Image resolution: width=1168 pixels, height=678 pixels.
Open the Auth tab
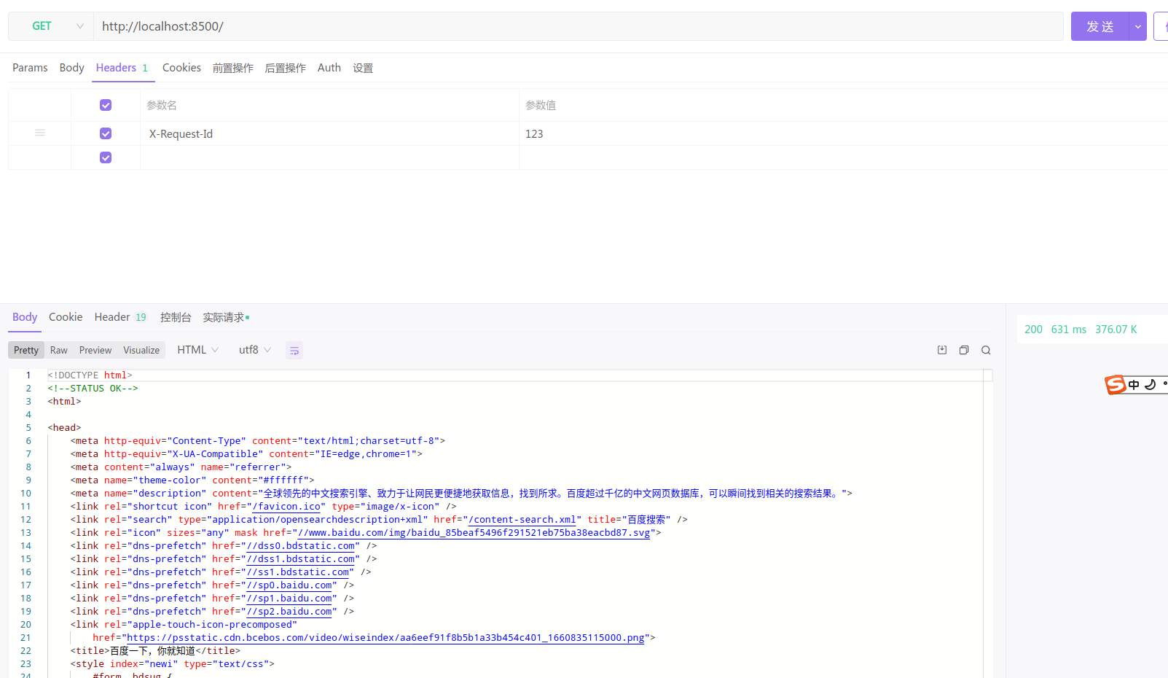tap(329, 68)
